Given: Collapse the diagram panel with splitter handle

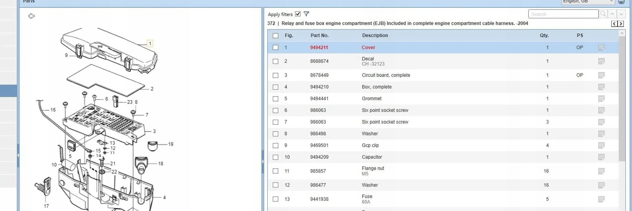Looking at the screenshot, I should (x=263, y=161).
